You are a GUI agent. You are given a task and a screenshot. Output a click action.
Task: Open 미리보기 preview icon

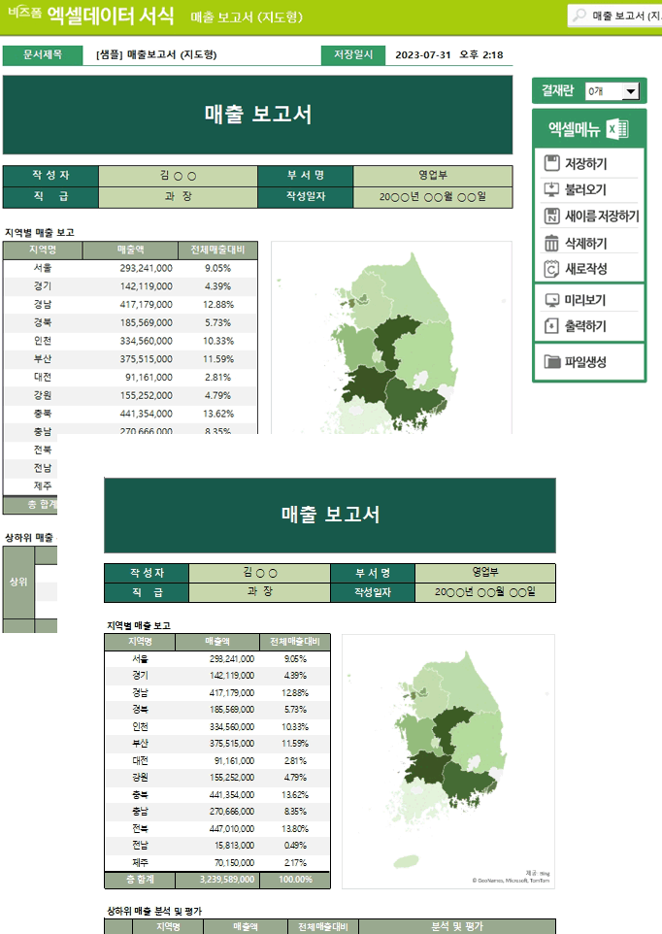(x=552, y=300)
